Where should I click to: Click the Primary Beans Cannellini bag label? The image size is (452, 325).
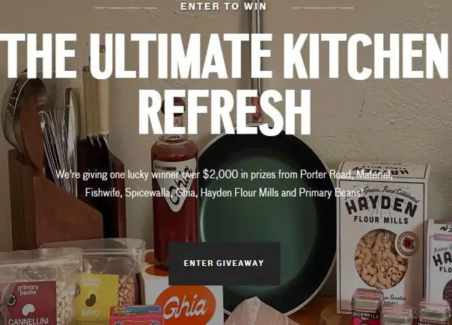tap(30, 303)
